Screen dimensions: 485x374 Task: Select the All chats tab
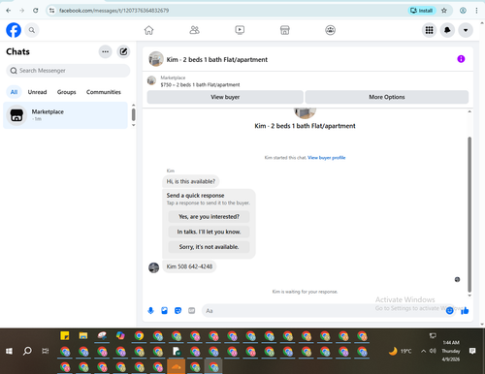[14, 92]
